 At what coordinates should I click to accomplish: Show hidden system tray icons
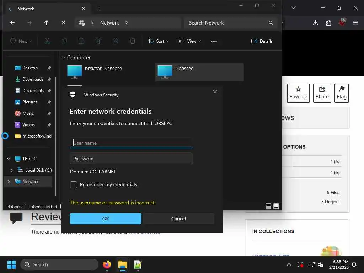click(289, 264)
